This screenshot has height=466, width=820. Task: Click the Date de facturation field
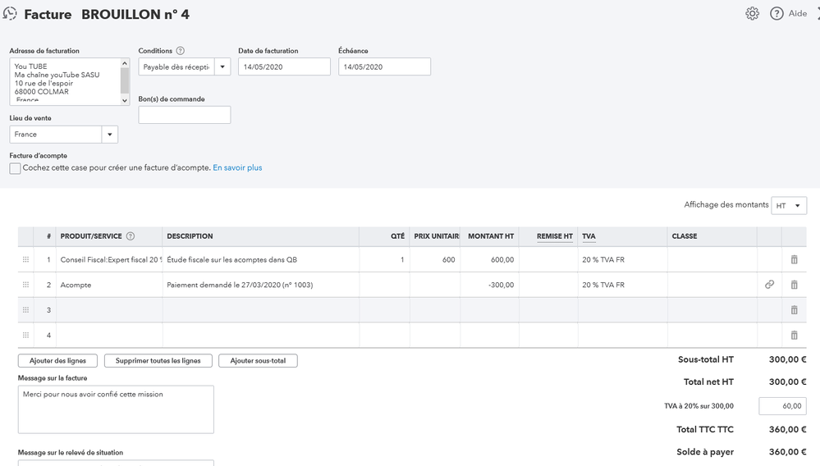284,67
